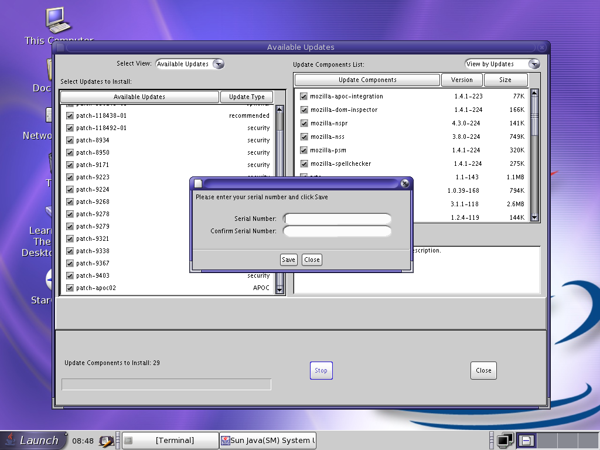The width and height of the screenshot is (600, 450).
Task: Toggle checkbox for patch-118438-01
Action: pyautogui.click(x=70, y=115)
